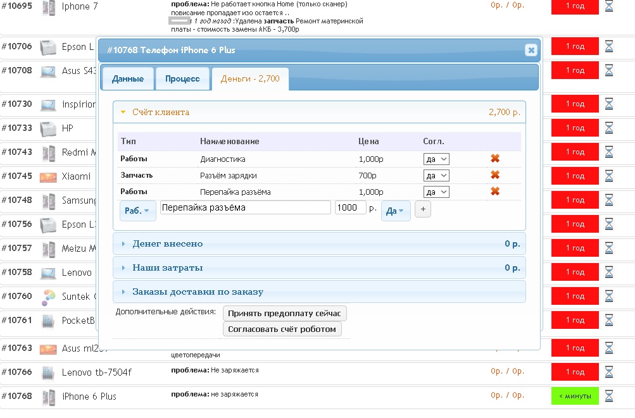Click the price input field showing 1000
The width and height of the screenshot is (635, 418).
[x=350, y=207]
